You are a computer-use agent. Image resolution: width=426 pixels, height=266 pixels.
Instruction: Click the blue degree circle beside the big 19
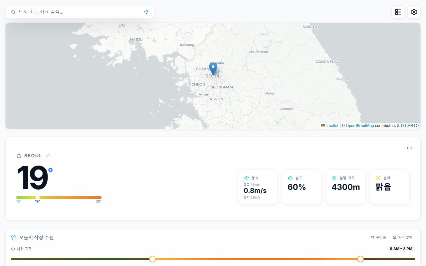50,170
